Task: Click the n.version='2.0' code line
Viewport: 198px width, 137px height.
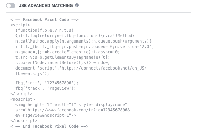Action: (x=85, y=47)
